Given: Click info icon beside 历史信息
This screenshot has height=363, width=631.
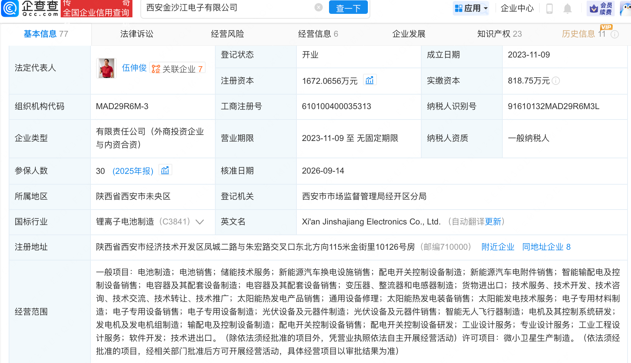Looking at the screenshot, I should (615, 34).
